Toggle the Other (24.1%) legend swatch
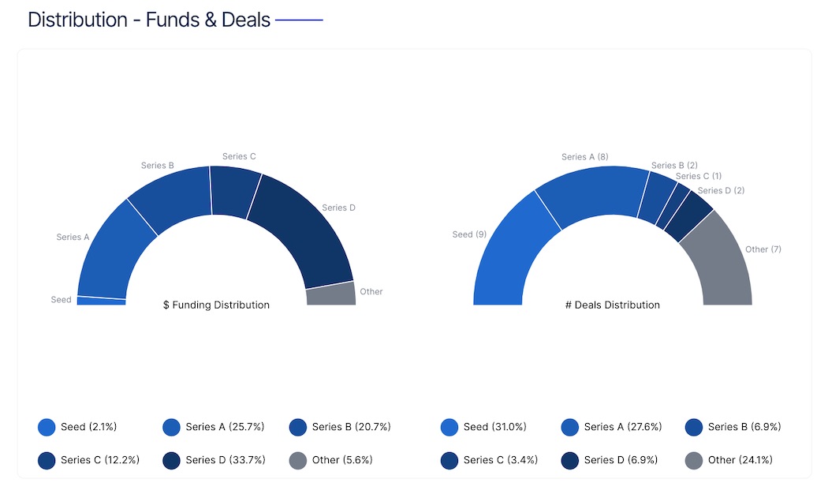Viewport: 828px width, 494px height. pos(695,460)
